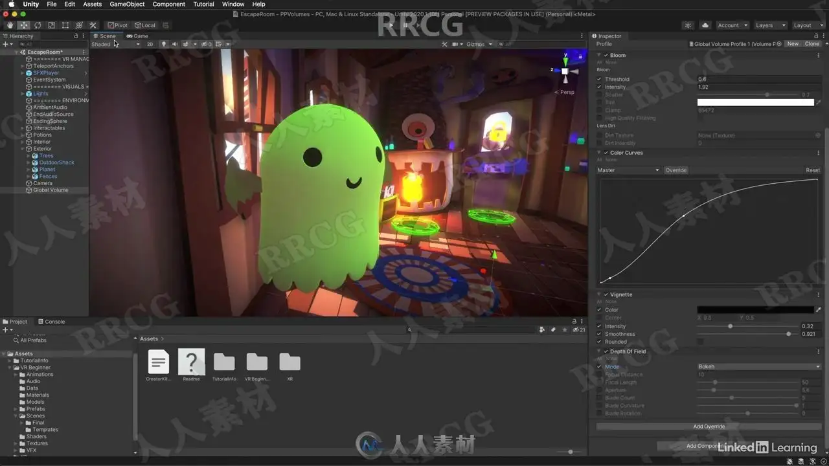829x466 pixels.
Task: Open the Shaded draw mode dropdown
Action: (x=116, y=44)
